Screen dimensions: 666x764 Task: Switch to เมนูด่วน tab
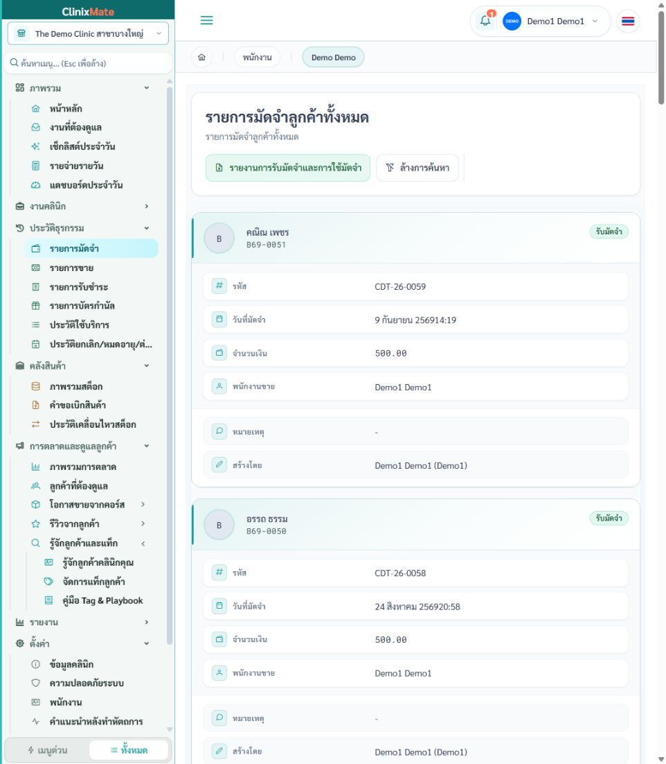pos(47,750)
